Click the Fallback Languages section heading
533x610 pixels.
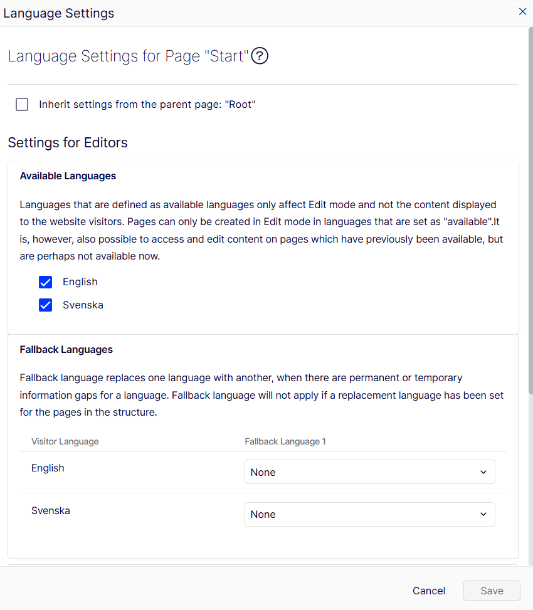pyautogui.click(x=66, y=349)
